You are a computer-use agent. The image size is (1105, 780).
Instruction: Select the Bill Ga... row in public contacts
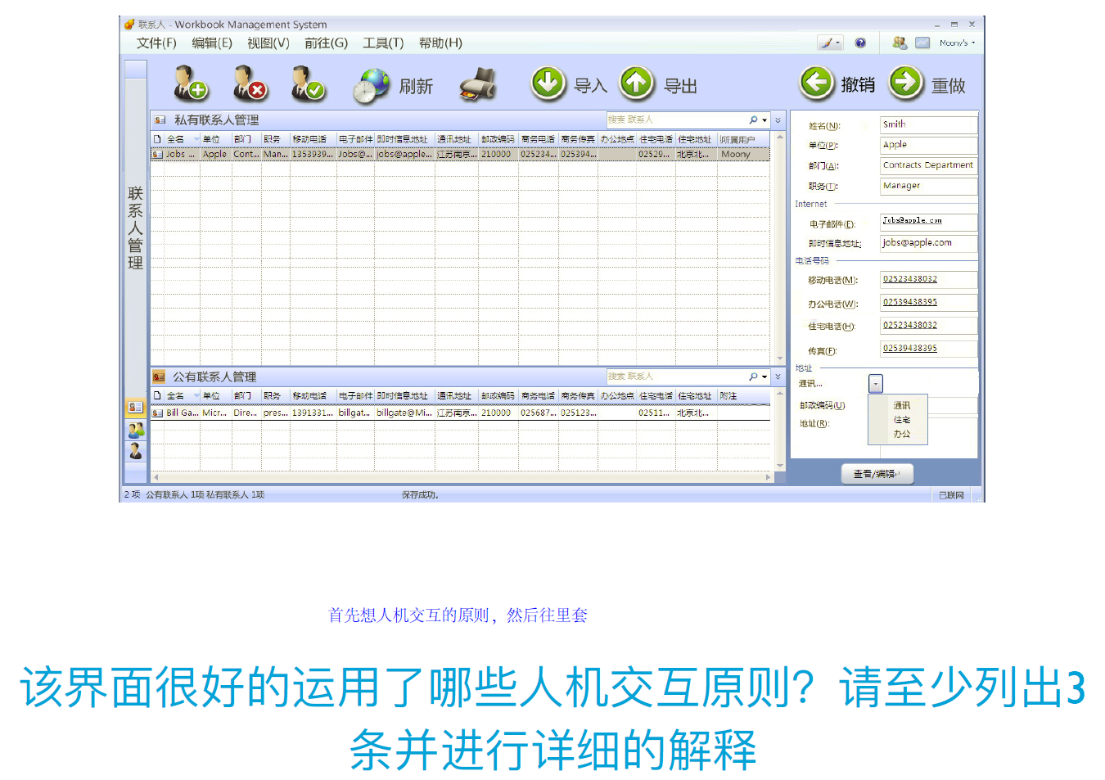tap(460, 413)
